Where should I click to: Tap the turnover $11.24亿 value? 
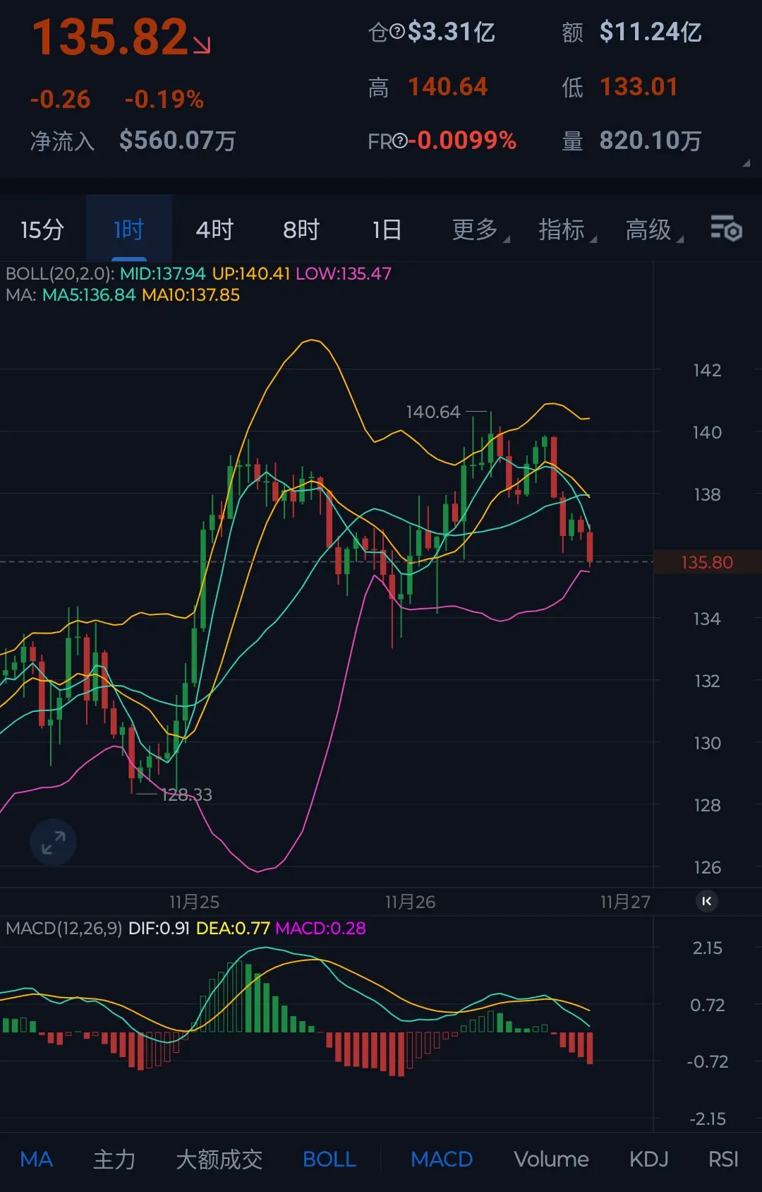651,32
